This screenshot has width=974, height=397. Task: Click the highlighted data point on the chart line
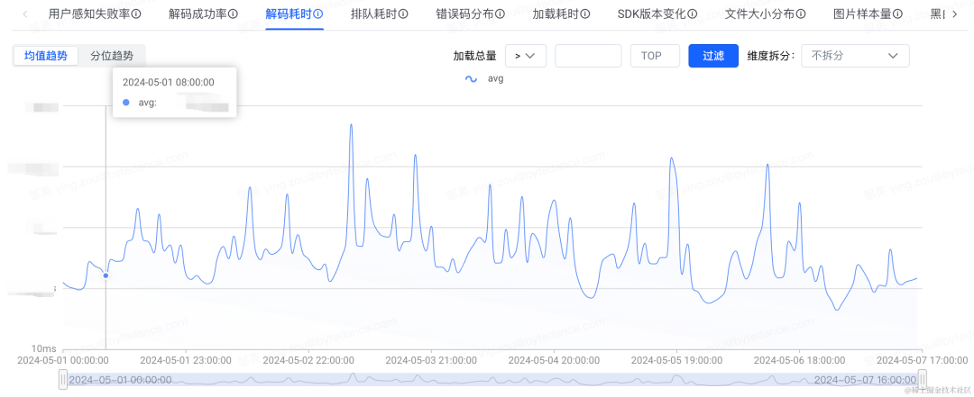coord(106,275)
